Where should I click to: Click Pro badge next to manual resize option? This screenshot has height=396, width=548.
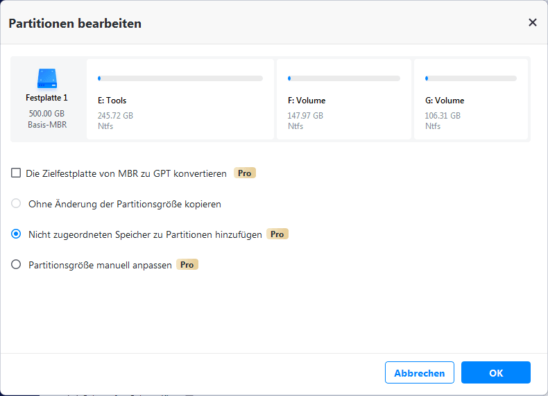[x=187, y=265]
